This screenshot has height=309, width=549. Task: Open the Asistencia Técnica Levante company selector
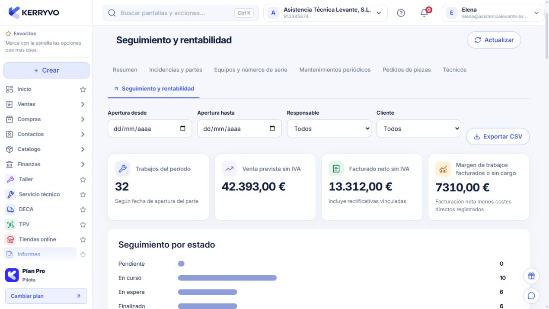(x=326, y=13)
